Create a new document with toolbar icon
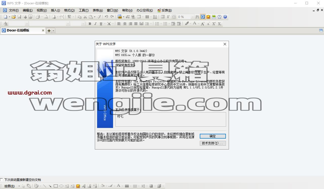The image size is (324, 189). coord(6,17)
